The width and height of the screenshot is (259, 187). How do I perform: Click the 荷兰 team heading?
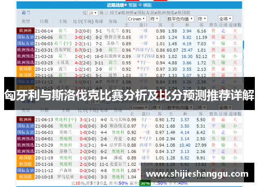pos(26,12)
